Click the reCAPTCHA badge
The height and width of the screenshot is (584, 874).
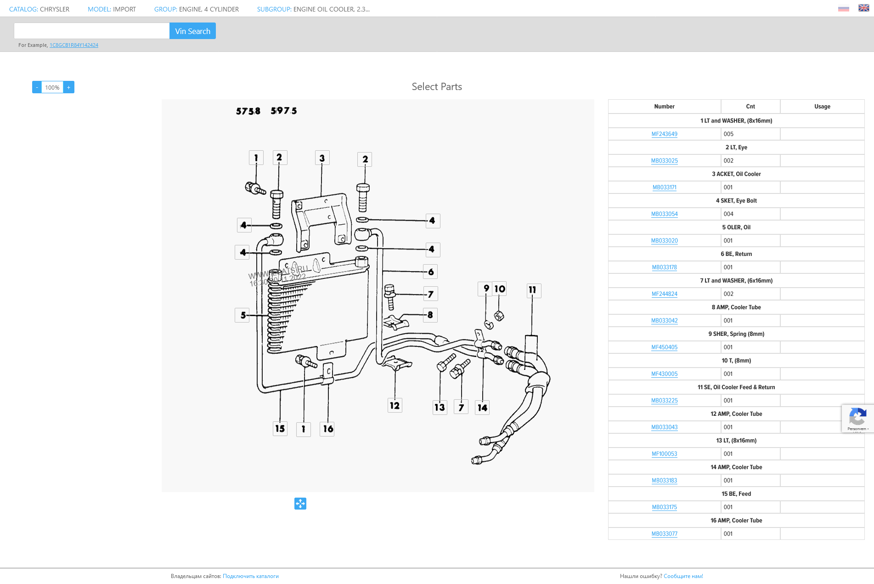857,419
